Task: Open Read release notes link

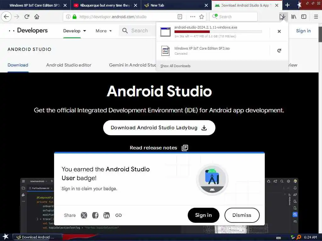Action: click(x=153, y=148)
